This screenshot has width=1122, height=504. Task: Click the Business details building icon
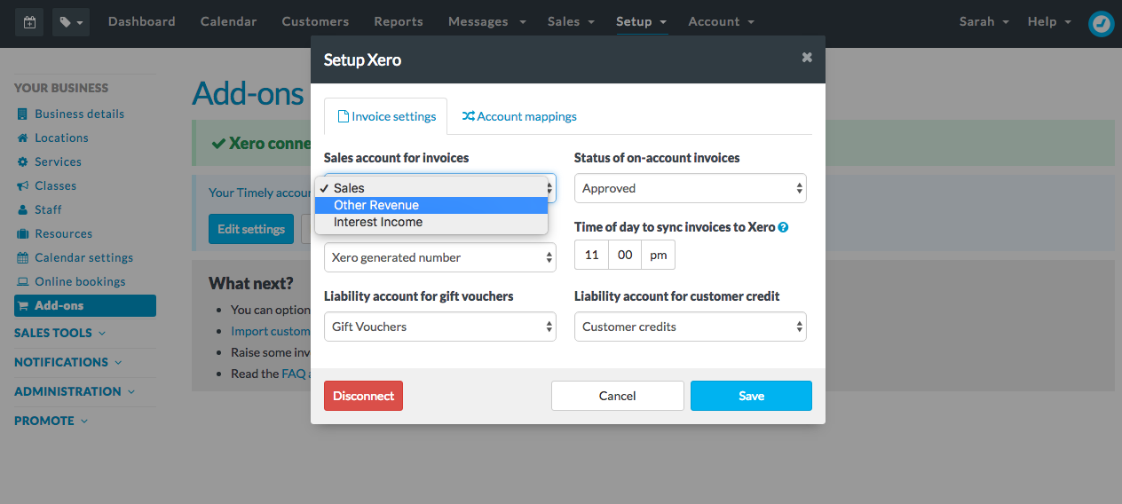[x=23, y=114]
